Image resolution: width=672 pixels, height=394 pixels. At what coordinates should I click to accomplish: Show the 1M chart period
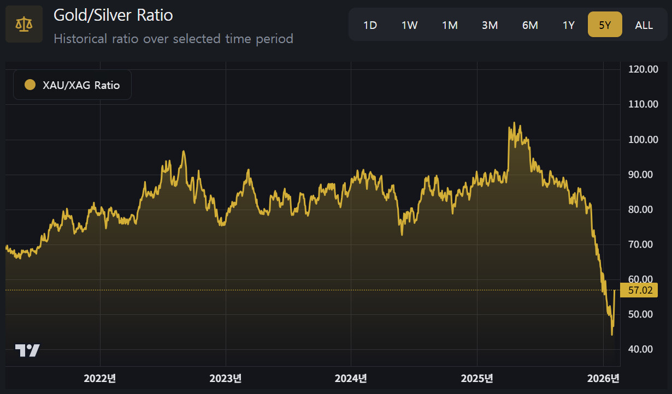point(450,25)
